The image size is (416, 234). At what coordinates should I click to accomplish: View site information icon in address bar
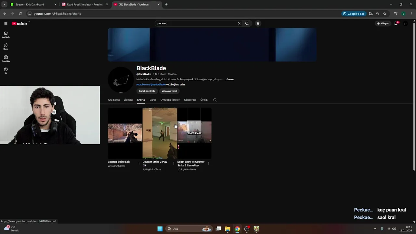tap(30, 14)
